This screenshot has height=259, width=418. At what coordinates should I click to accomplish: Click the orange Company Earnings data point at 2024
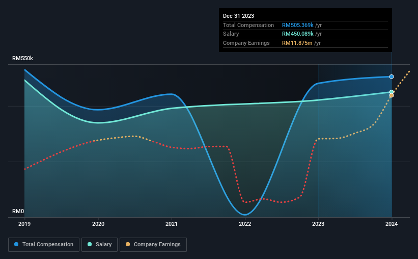tap(392, 95)
